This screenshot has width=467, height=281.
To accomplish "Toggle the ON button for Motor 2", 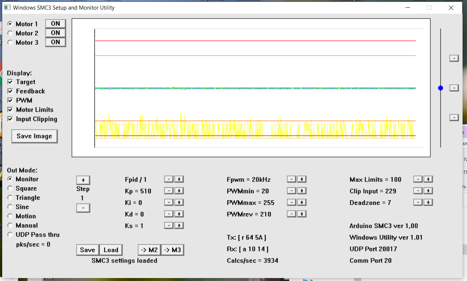I will click(56, 33).
